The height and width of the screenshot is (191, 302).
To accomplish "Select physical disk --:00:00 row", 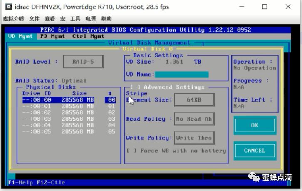I will pos(69,99).
